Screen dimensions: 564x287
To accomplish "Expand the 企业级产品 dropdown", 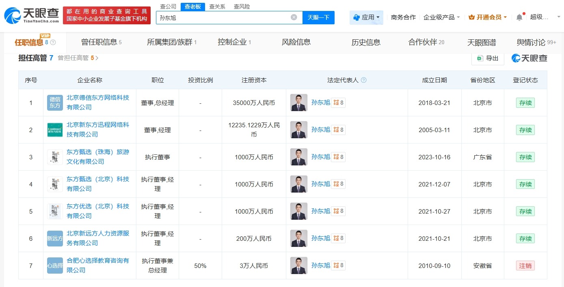I will (x=441, y=17).
